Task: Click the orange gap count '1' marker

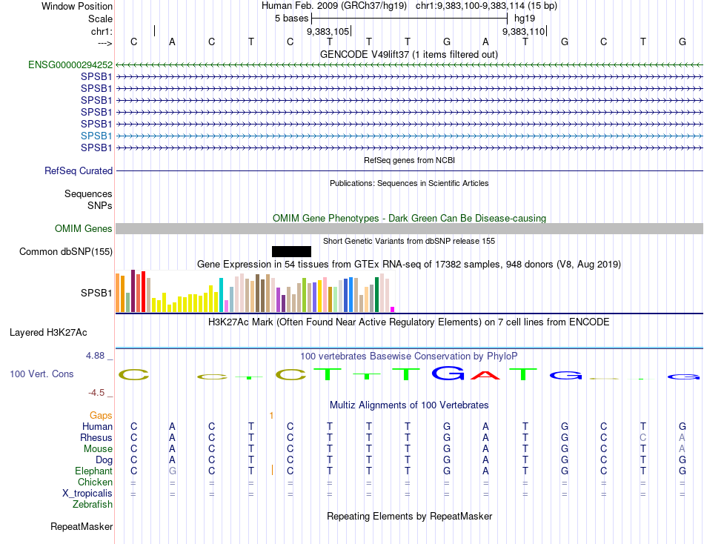Action: click(271, 416)
